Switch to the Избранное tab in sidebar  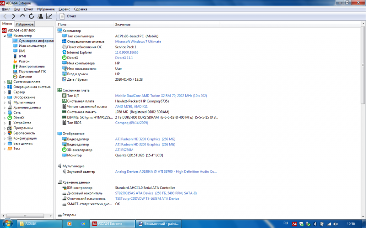(x=25, y=24)
